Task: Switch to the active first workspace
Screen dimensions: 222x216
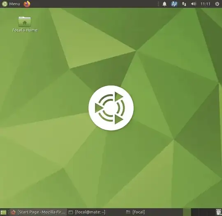Action: coord(187,212)
